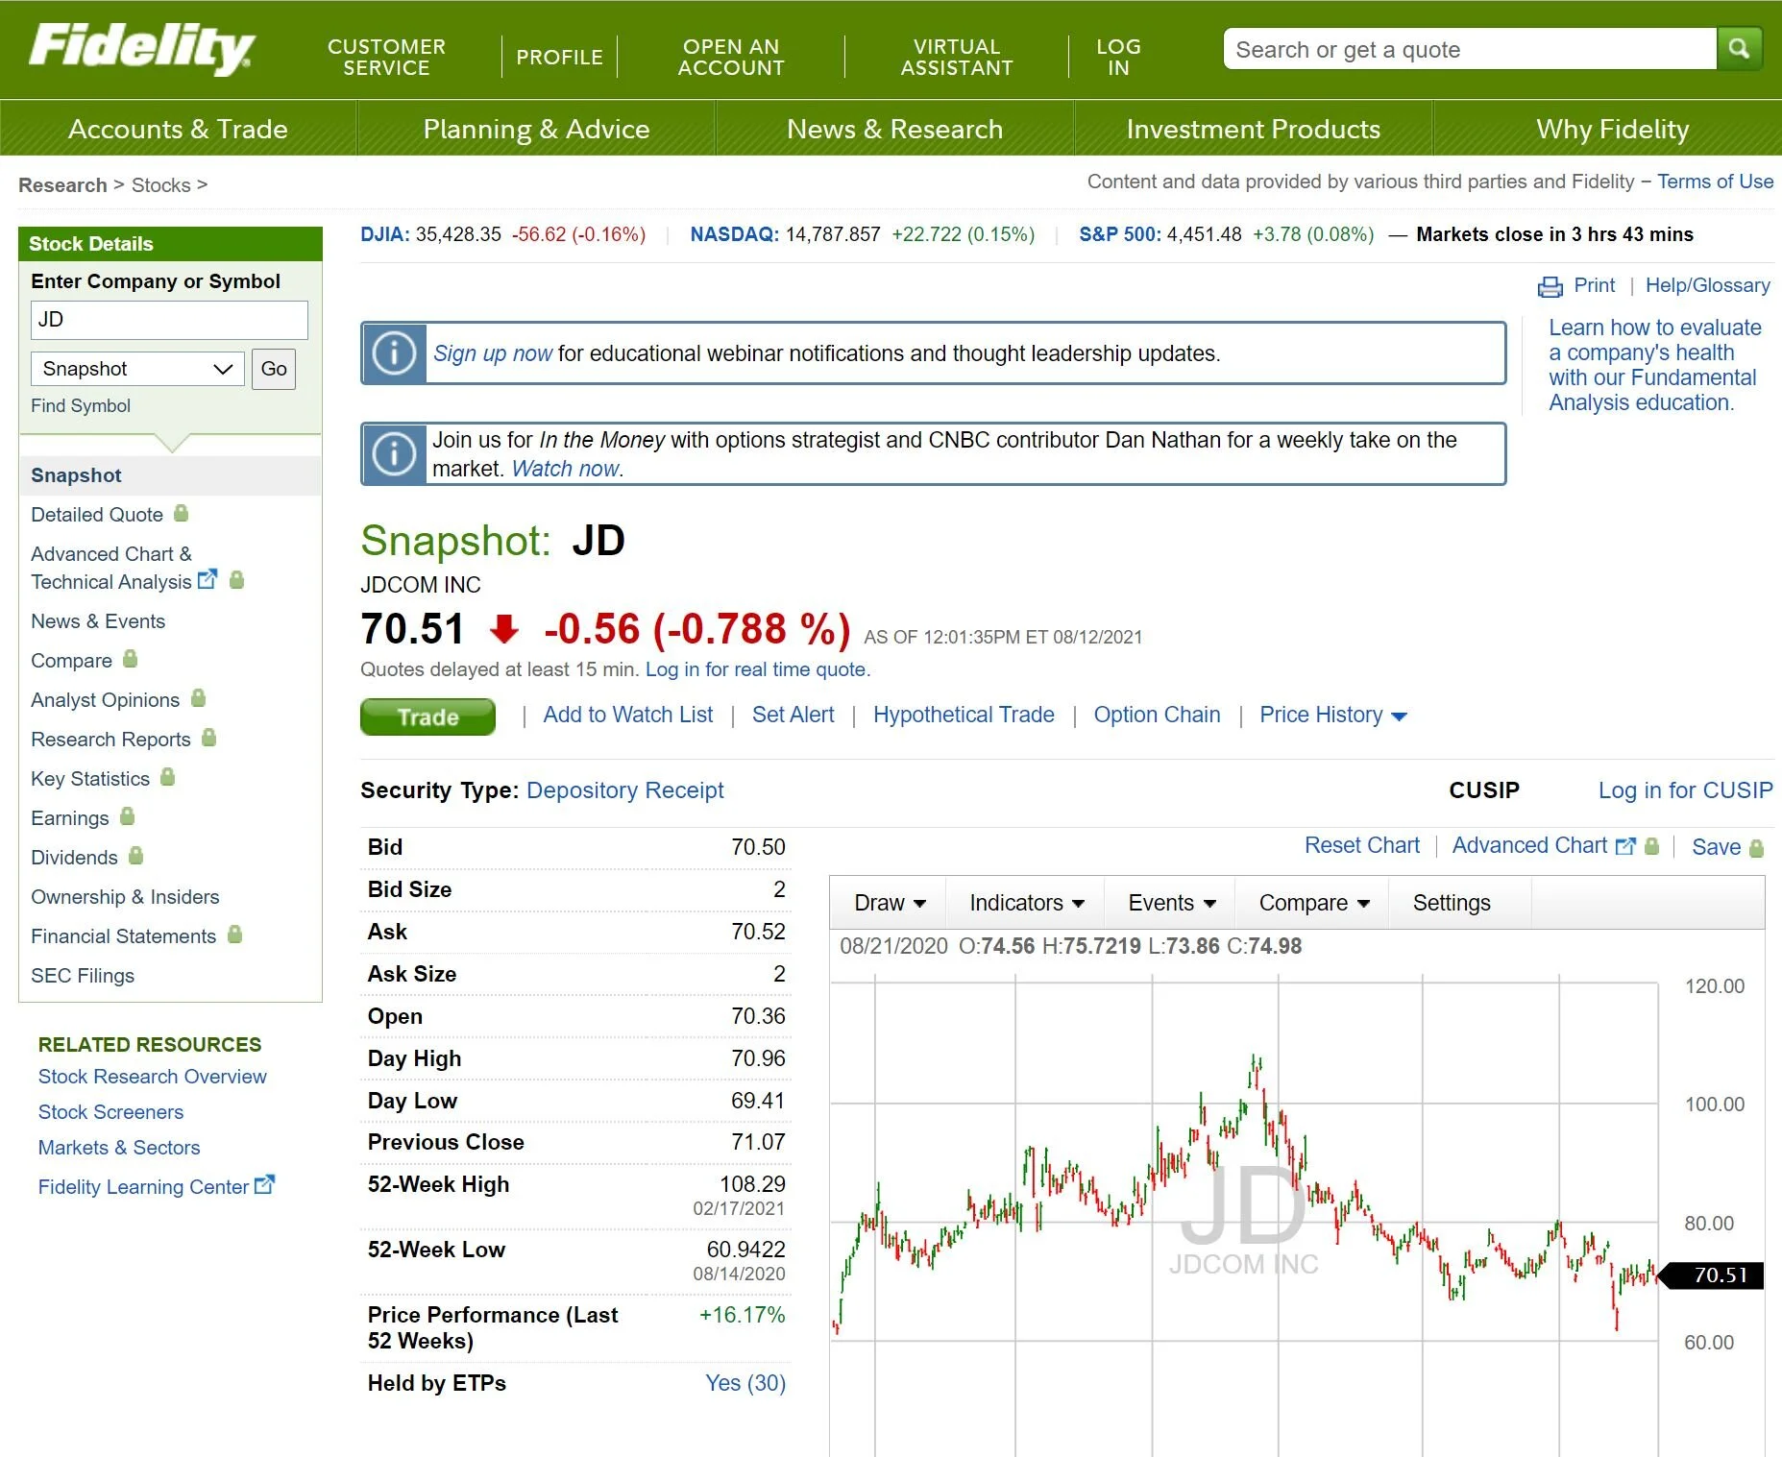Click the printer icon next to Print
This screenshot has width=1782, height=1457.
tap(1550, 286)
